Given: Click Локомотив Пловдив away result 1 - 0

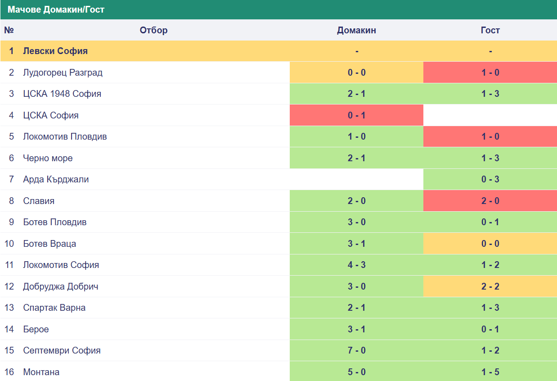Looking at the screenshot, I should click(490, 136).
